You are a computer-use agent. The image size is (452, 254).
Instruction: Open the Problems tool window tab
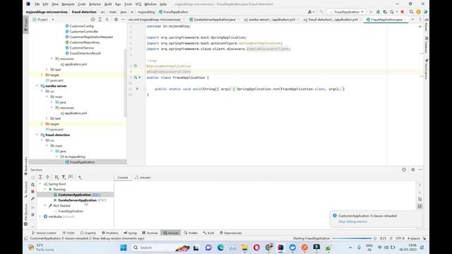coord(110,233)
